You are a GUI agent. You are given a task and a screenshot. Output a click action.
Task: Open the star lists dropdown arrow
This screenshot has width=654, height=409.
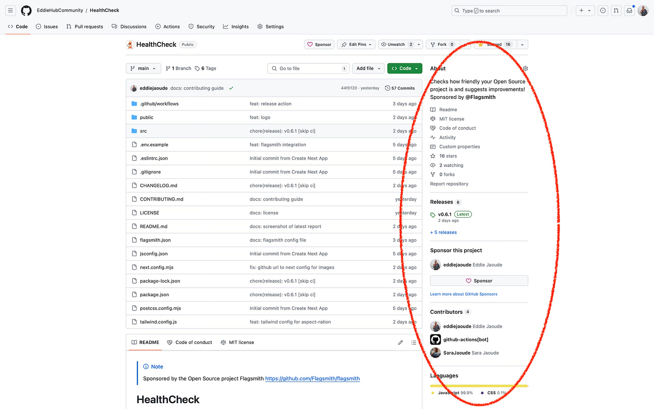click(x=522, y=44)
